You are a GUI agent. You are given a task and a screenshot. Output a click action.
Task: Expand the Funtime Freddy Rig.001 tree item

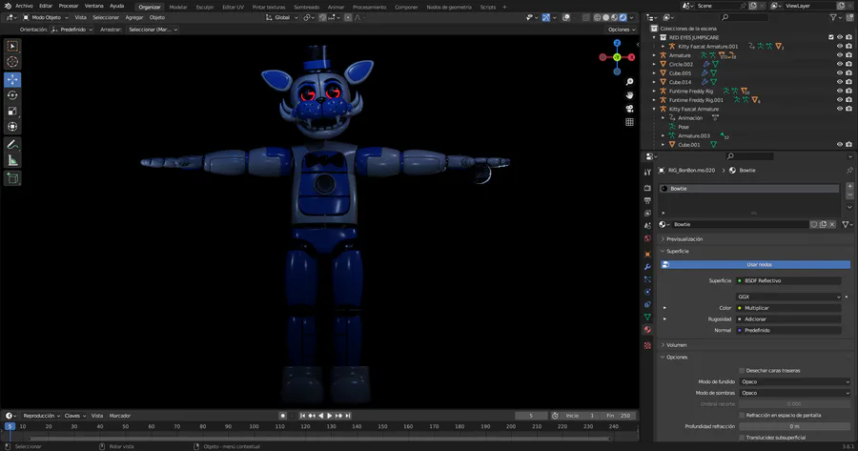[654, 100]
